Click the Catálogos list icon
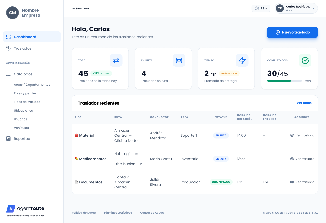 pos(8,74)
